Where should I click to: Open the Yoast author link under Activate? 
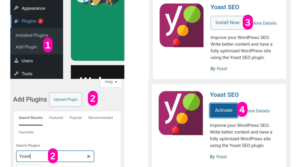point(221,157)
